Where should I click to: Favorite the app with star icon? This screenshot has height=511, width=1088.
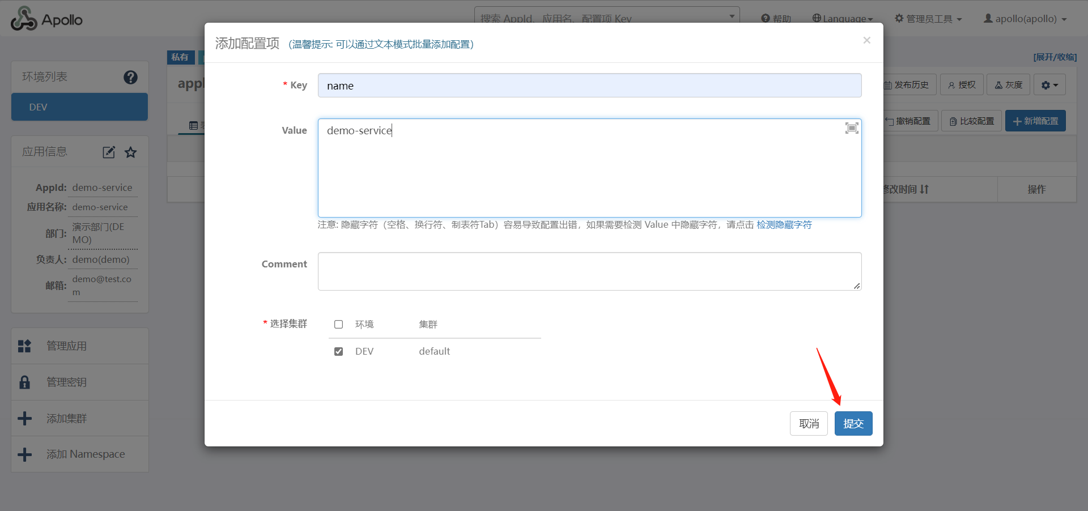coord(131,152)
